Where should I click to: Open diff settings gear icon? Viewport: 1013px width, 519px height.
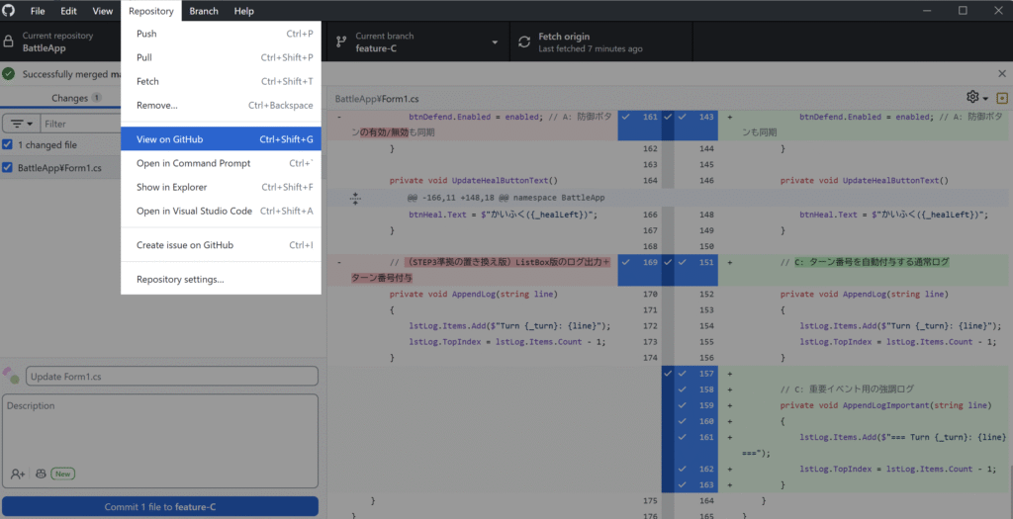(x=972, y=97)
